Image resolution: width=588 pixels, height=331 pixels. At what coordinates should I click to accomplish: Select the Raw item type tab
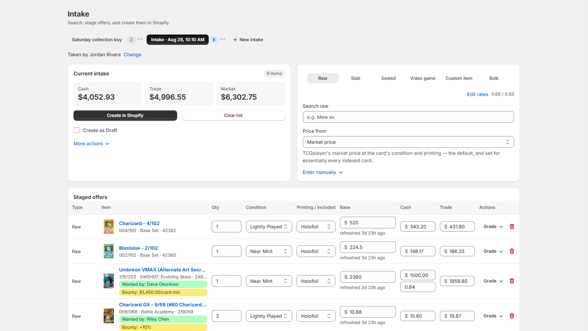(x=323, y=78)
